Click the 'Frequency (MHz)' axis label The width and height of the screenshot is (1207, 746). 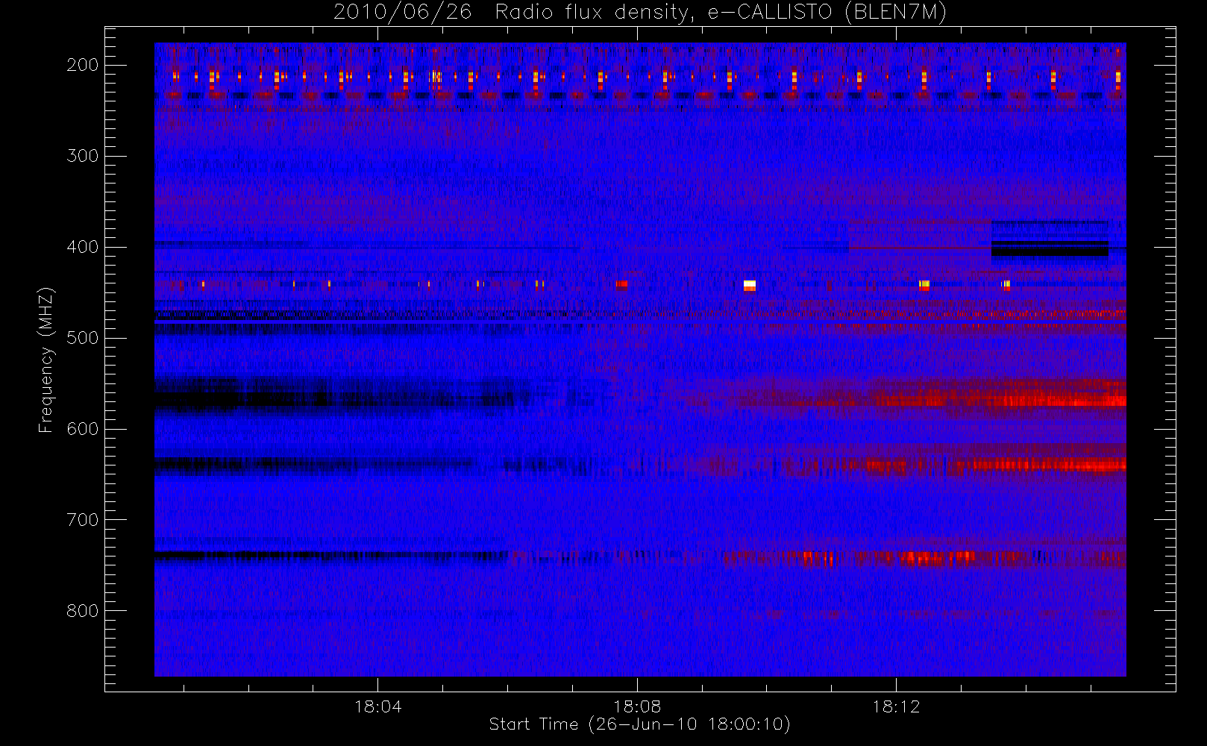tap(46, 360)
